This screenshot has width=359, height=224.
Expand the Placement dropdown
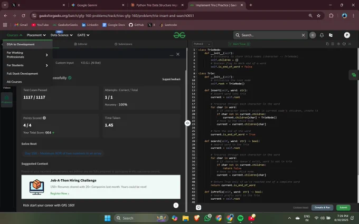click(36, 35)
